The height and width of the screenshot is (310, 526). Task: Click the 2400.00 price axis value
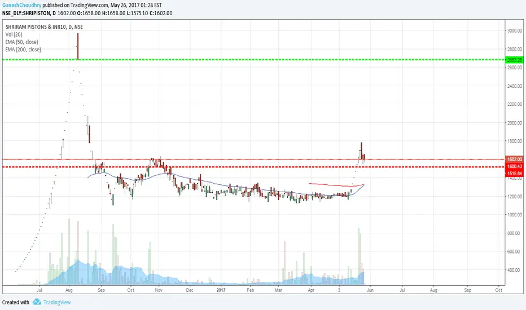[515, 86]
